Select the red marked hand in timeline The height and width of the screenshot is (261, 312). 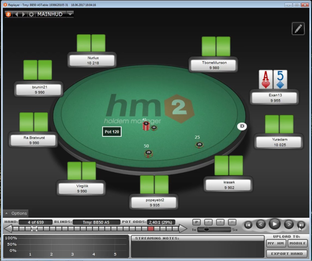tap(151, 229)
